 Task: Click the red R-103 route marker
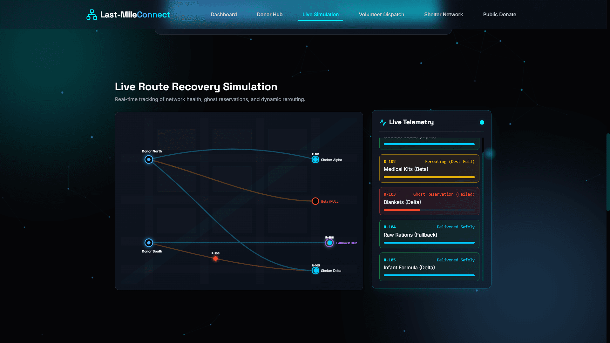(215, 259)
